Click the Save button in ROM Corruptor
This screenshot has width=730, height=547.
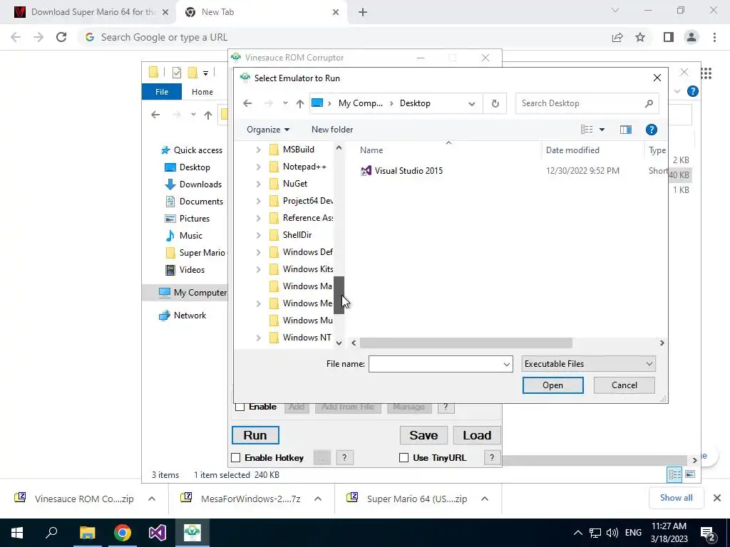[x=423, y=435]
